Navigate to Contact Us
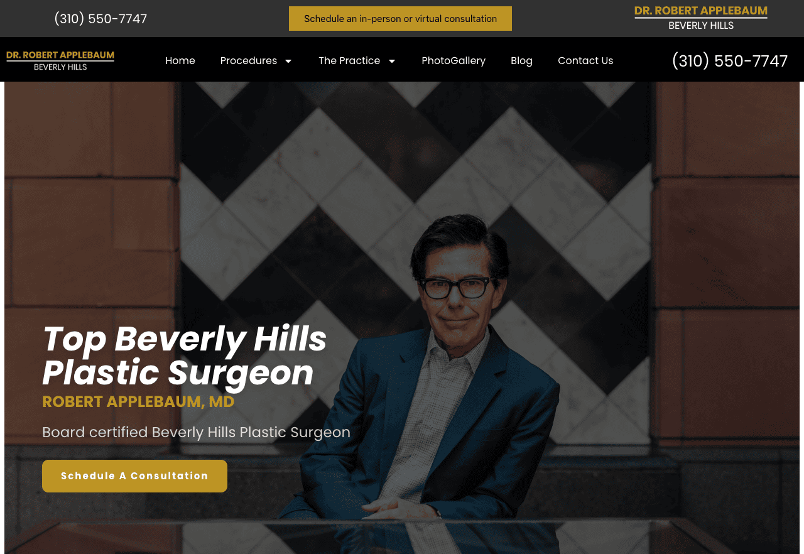This screenshot has width=804, height=554. click(x=585, y=60)
